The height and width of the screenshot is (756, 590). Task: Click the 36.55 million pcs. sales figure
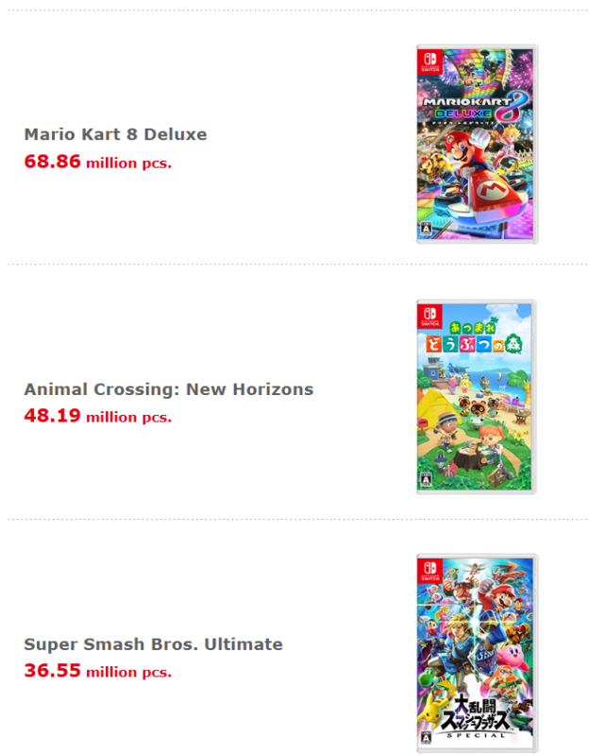[x=98, y=672]
